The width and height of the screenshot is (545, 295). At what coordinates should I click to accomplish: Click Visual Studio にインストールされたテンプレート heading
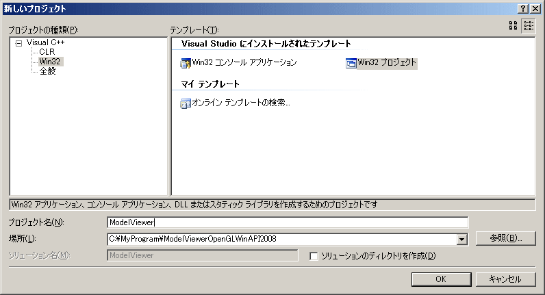266,44
